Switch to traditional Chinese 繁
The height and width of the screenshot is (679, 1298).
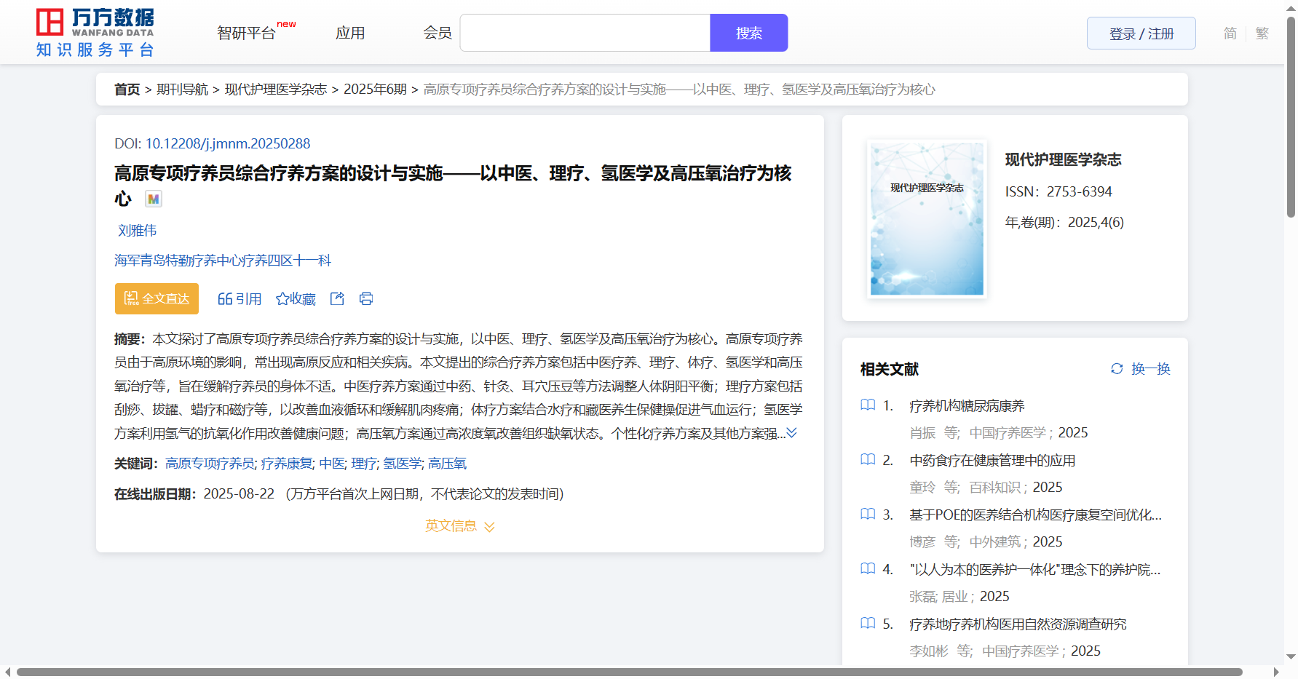[1262, 33]
